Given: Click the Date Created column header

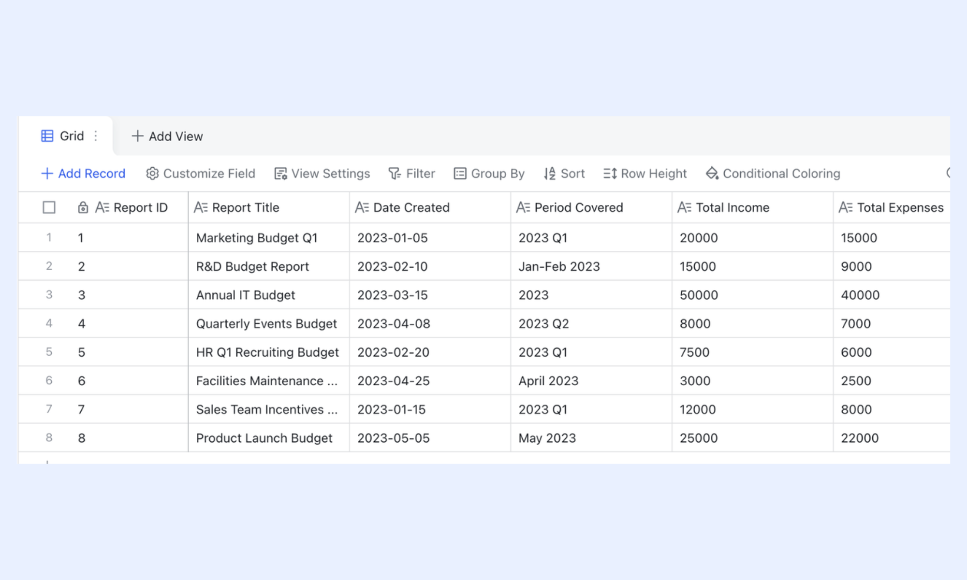Looking at the screenshot, I should tap(430, 207).
